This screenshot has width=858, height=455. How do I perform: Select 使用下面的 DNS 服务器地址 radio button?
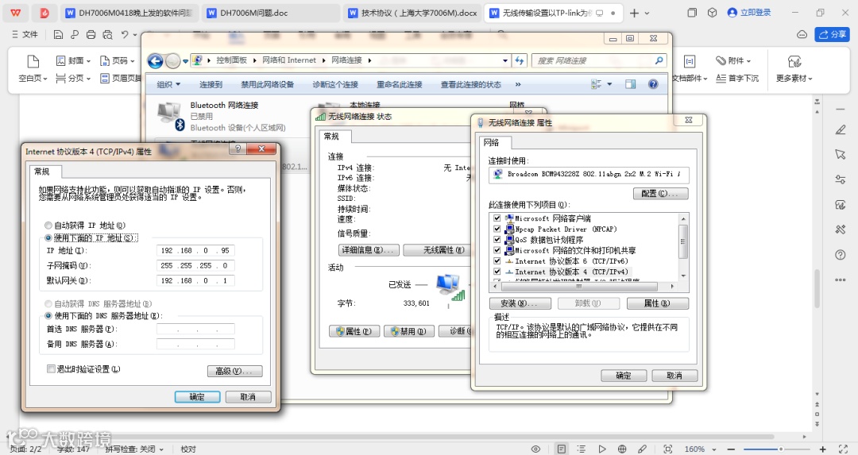click(x=48, y=316)
